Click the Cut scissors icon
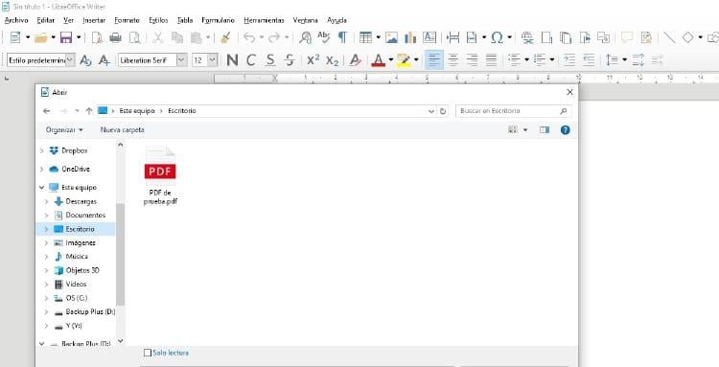 158,37
